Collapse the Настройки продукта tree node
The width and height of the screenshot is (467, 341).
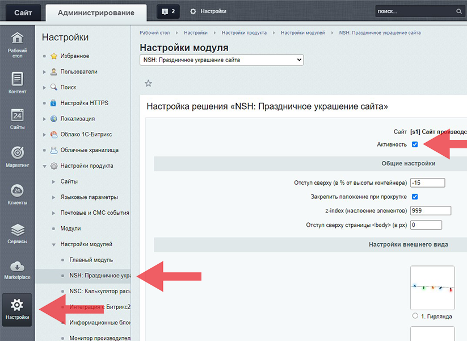[45, 166]
